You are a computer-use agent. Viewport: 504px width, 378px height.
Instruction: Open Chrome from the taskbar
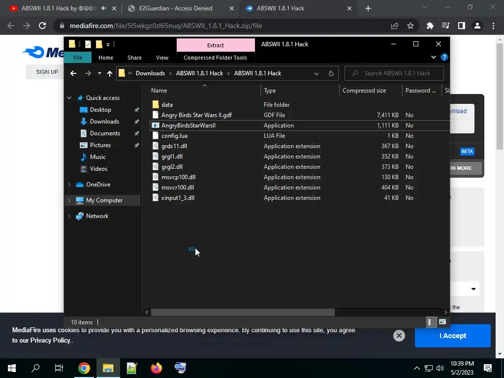click(84, 368)
